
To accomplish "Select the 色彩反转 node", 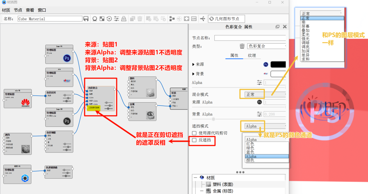I will [59, 97].
